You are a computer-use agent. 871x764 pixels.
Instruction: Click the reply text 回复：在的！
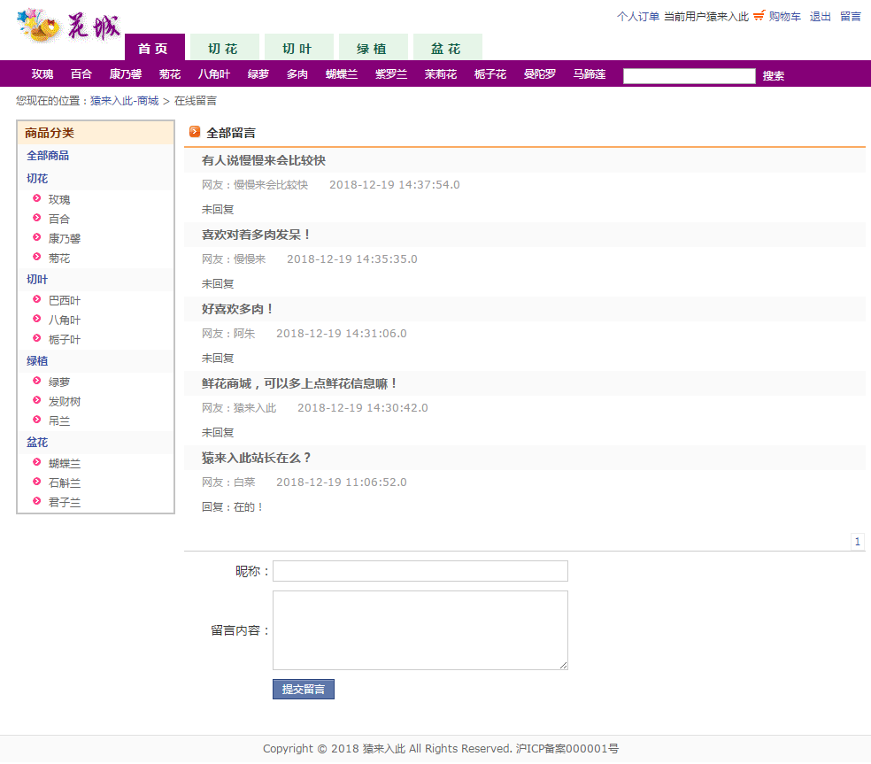coord(232,506)
